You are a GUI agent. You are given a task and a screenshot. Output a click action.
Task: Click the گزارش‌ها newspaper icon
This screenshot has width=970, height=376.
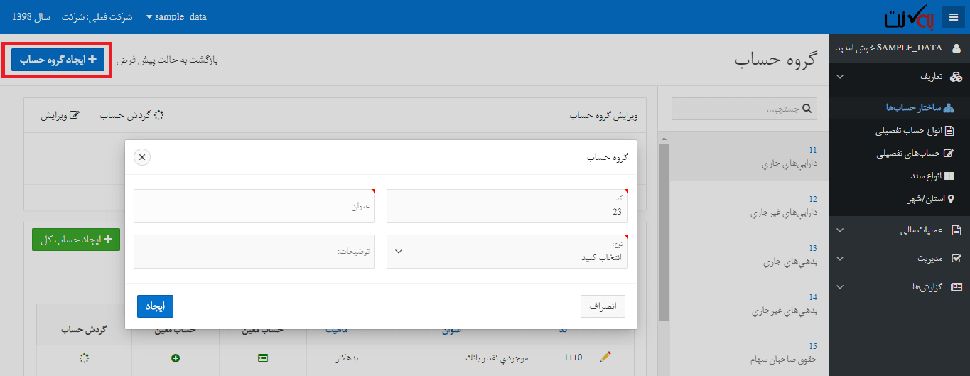[x=956, y=287]
